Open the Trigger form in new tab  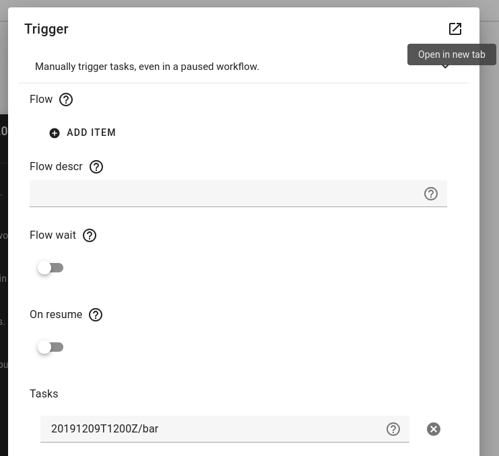(455, 29)
